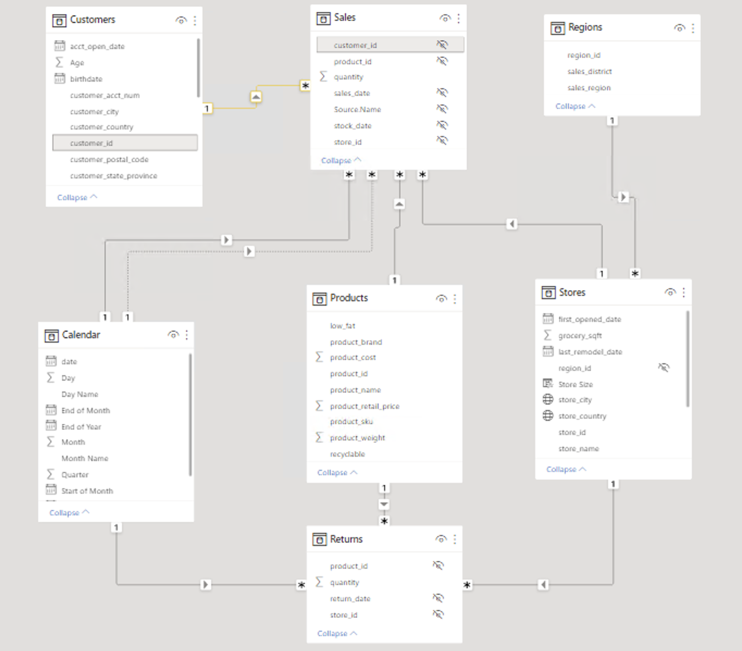Collapse the Stores table card
The width and height of the screenshot is (742, 651).
click(x=566, y=469)
